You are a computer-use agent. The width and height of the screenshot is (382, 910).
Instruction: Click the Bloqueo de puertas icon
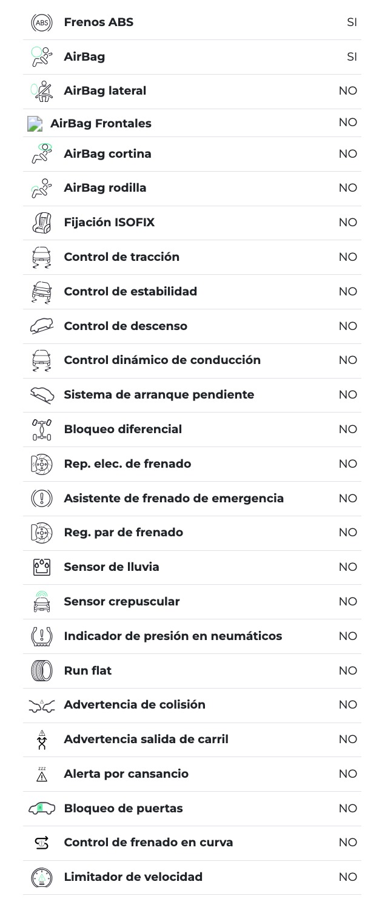(x=41, y=808)
